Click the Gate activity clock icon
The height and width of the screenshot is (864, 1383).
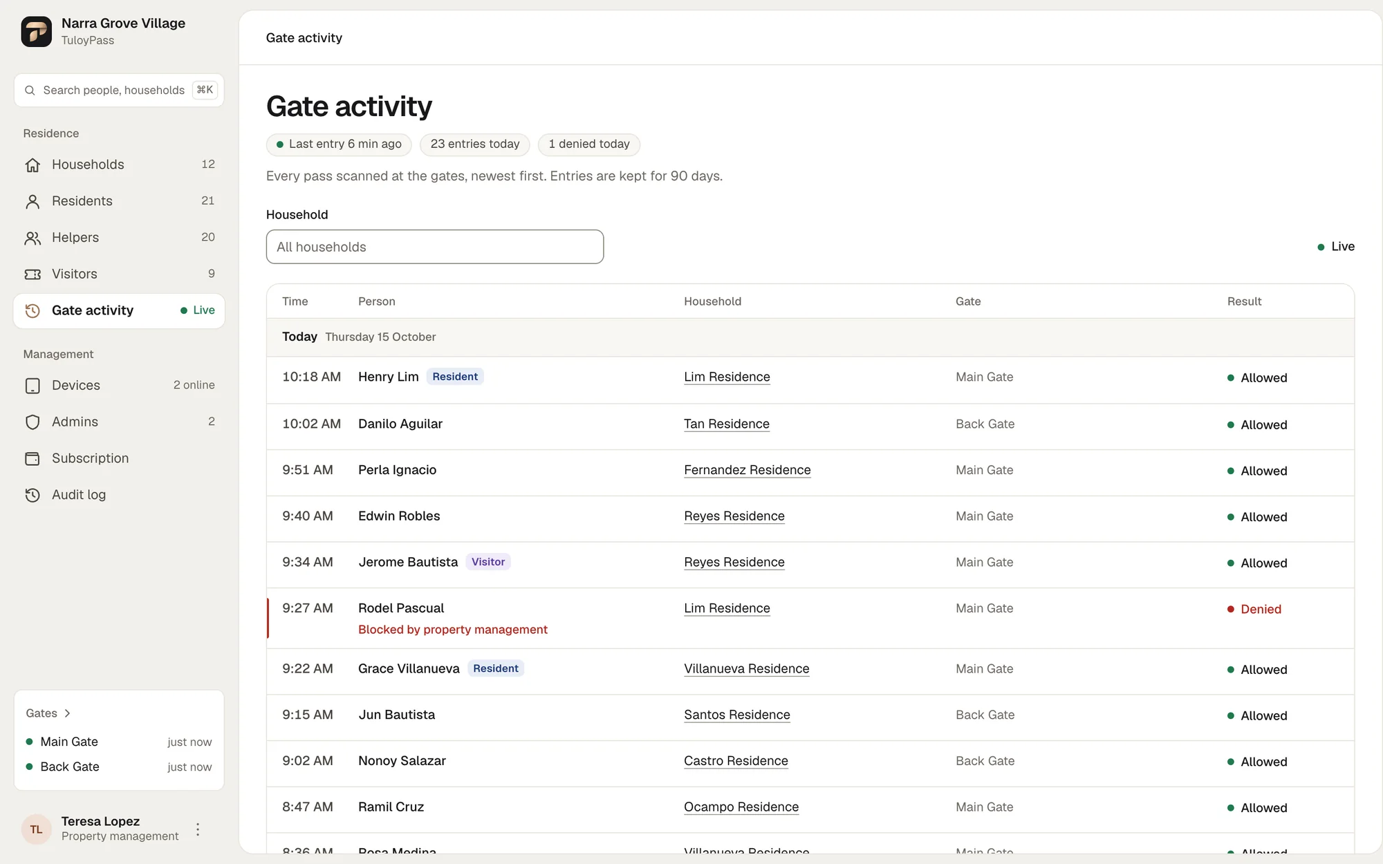(33, 311)
